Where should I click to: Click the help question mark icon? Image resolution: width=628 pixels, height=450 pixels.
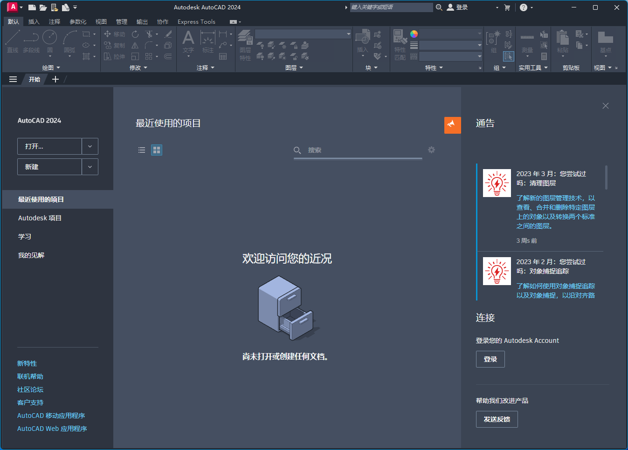[x=524, y=7]
